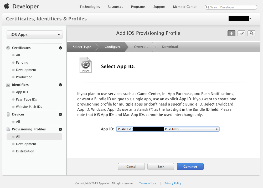Open Website Push IDs under Identifiers
The width and height of the screenshot is (263, 188).
[29, 107]
